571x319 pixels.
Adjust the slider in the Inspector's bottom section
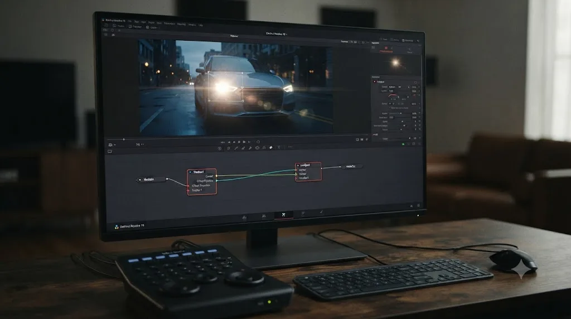[x=399, y=139]
